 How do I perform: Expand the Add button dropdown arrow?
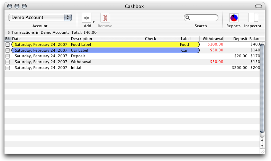pos(93,22)
